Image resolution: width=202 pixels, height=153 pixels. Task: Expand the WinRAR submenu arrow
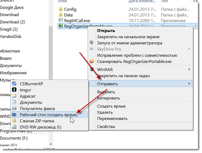click(x=189, y=69)
